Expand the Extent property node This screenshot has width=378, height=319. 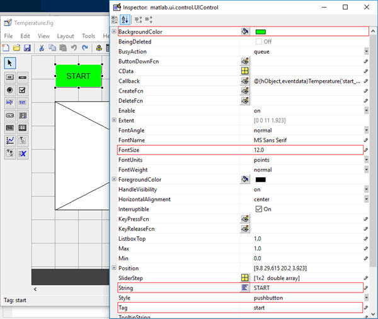[114, 120]
